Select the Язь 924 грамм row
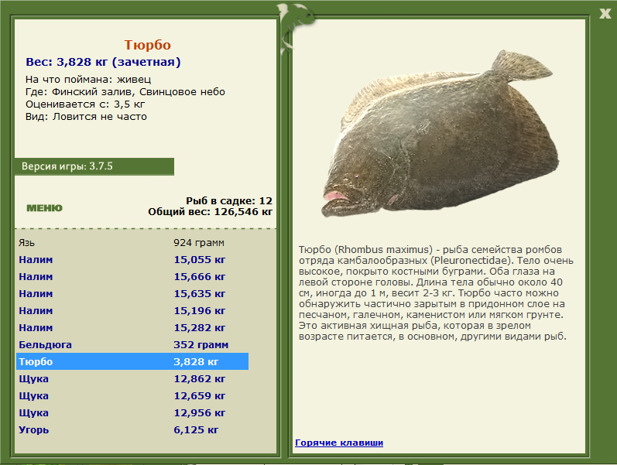The image size is (617, 465). click(x=132, y=243)
